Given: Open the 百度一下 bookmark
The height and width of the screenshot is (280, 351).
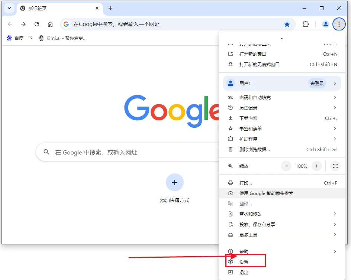Looking at the screenshot, I should pyautogui.click(x=19, y=38).
